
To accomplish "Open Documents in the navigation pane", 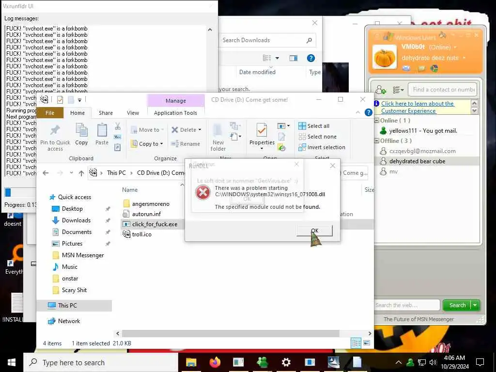I will click(77, 232).
